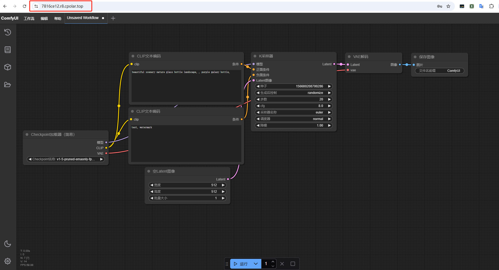Open the node library sidebar icon
The height and width of the screenshot is (270, 499).
(x=8, y=50)
